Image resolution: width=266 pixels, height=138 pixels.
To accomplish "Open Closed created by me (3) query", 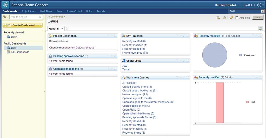I will pyautogui.click(x=137, y=87).
